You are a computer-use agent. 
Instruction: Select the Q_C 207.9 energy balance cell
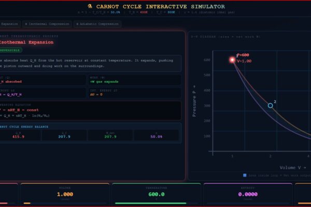pyautogui.click(x=64, y=135)
